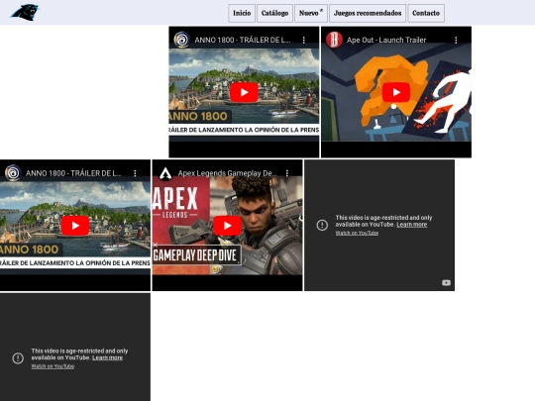Play the Apex Legends gameplay video
The height and width of the screenshot is (401, 535).
coord(228,226)
